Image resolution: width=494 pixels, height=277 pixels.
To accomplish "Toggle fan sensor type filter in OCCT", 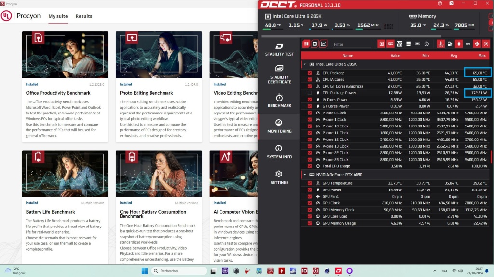I will tap(477, 44).
